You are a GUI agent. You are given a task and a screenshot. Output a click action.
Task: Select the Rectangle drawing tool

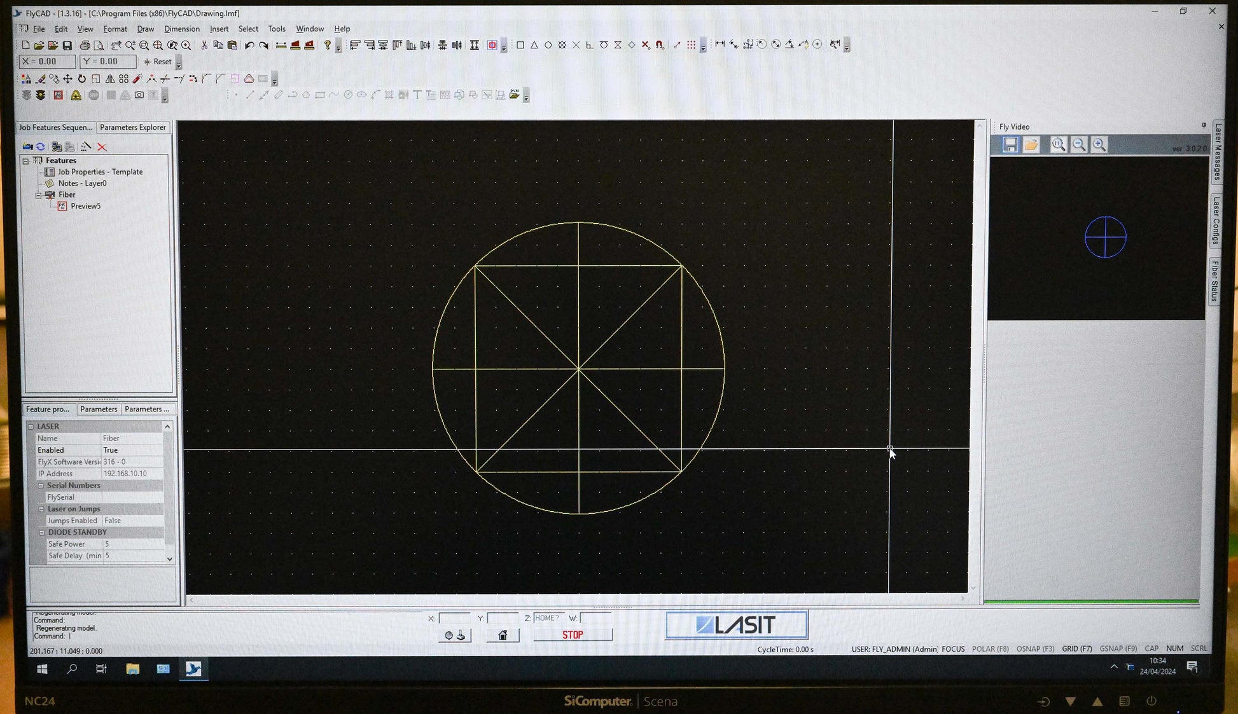[520, 45]
